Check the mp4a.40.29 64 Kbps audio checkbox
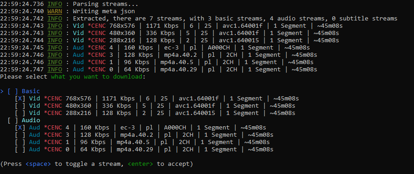The height and width of the screenshot is (174, 414). pos(20,149)
